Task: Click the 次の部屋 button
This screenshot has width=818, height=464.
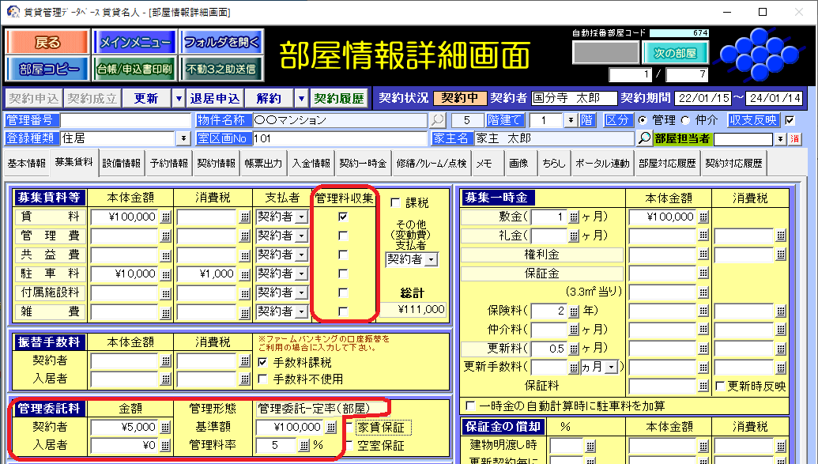Action: pyautogui.click(x=675, y=54)
